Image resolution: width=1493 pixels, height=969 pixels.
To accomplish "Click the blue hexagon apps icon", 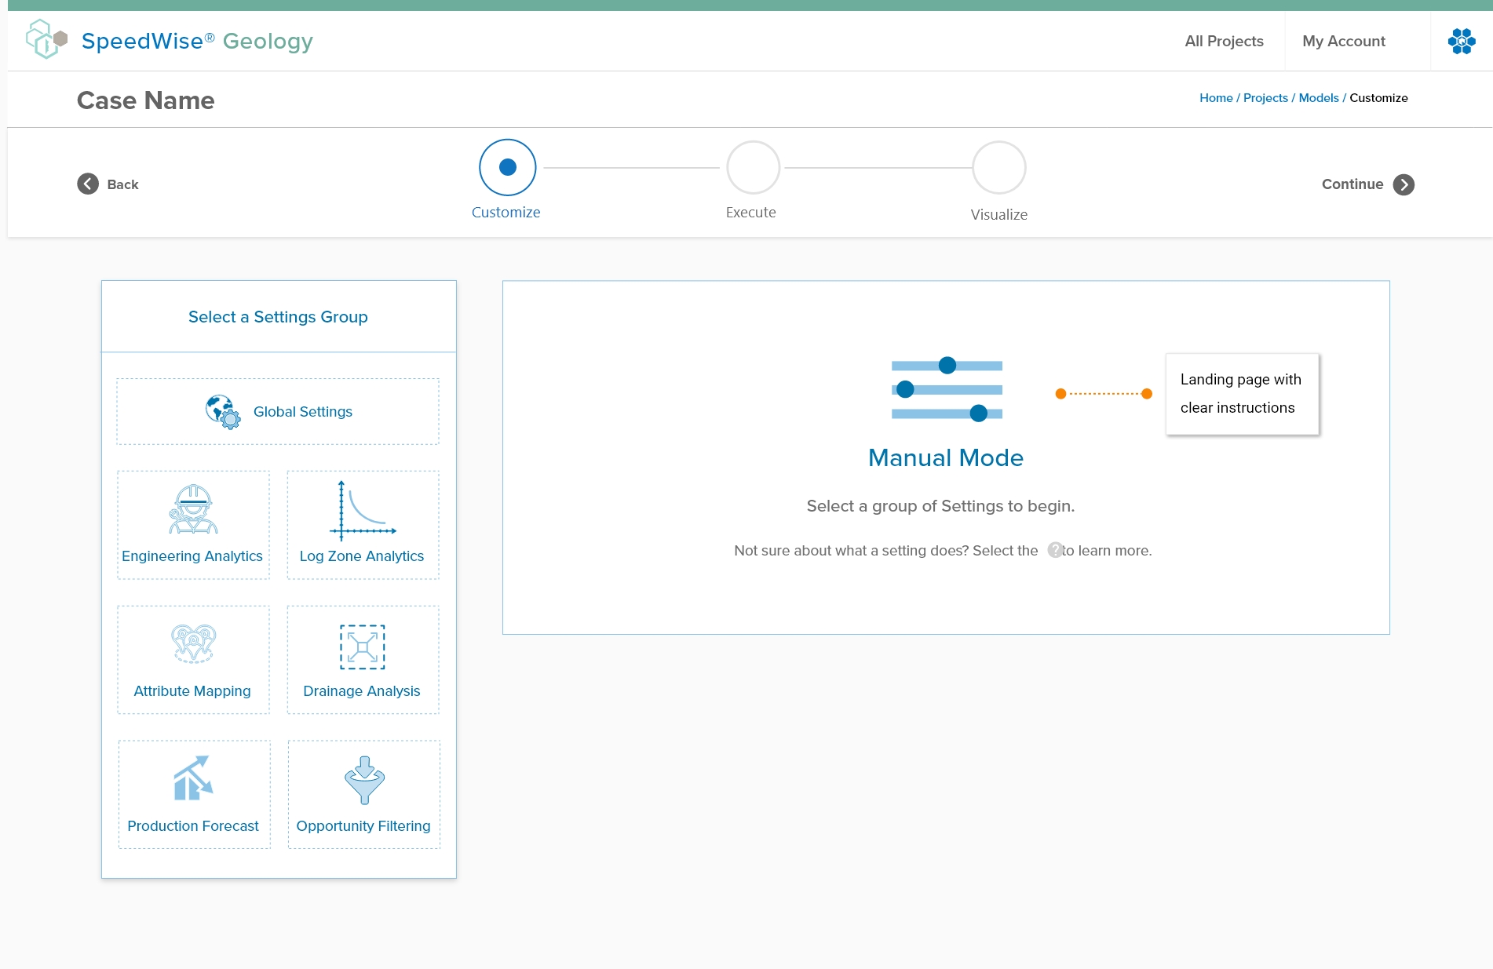I will (x=1461, y=41).
